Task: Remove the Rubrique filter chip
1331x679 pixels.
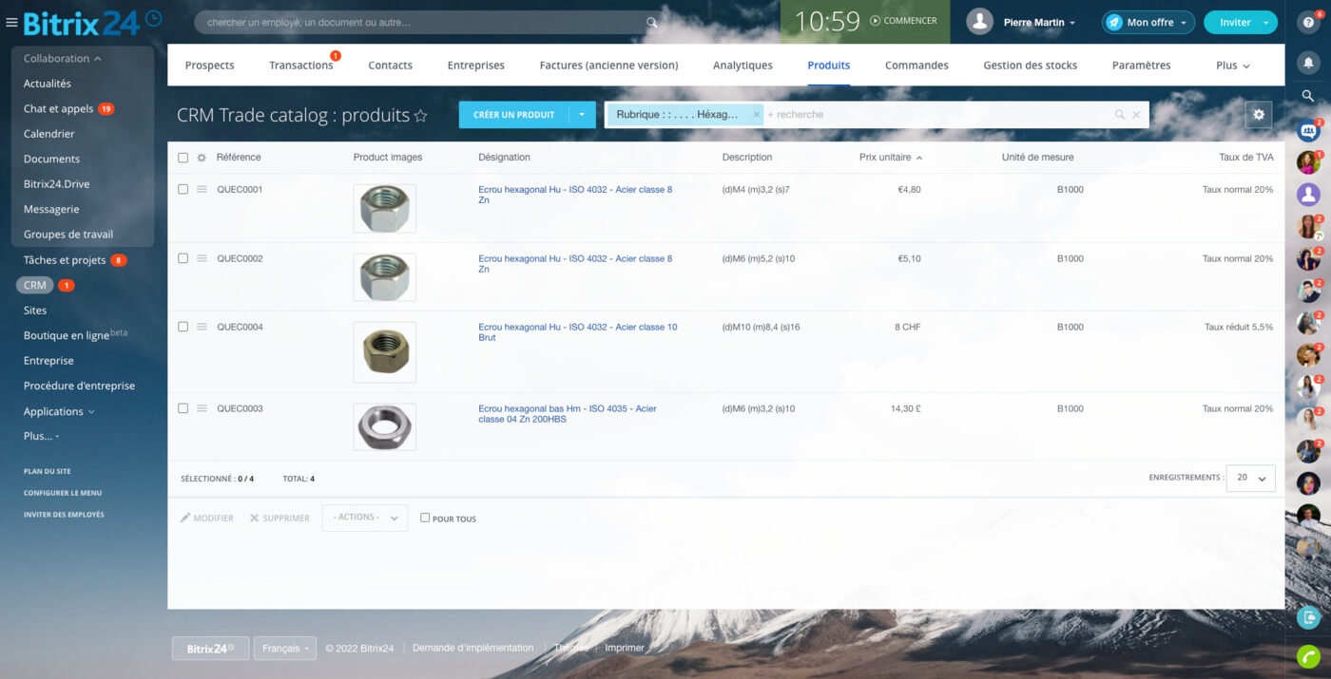Action: 757,115
